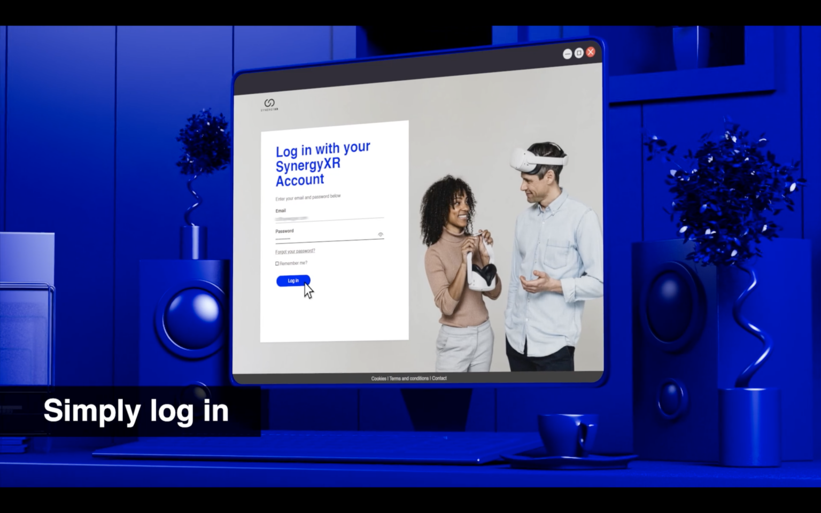This screenshot has height=513, width=821.
Task: Click the Password label text
Action: coord(284,231)
